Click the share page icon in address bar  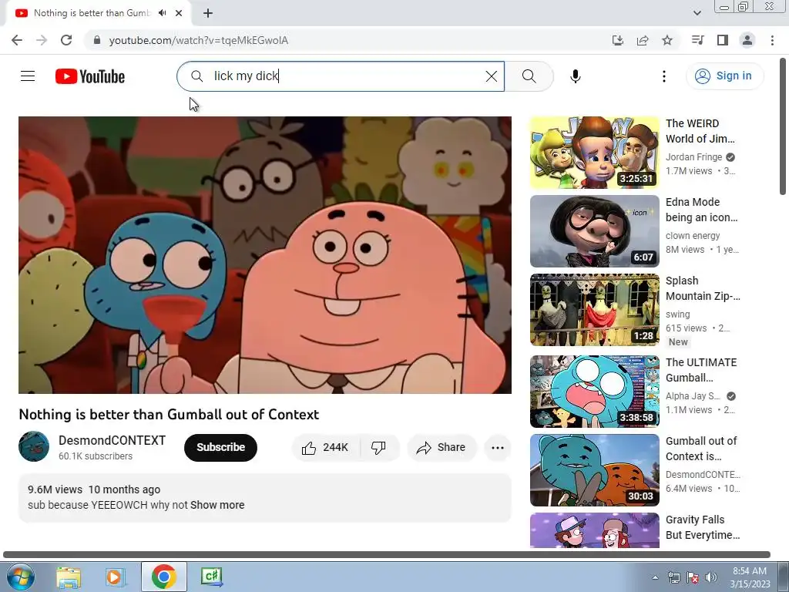click(x=642, y=40)
